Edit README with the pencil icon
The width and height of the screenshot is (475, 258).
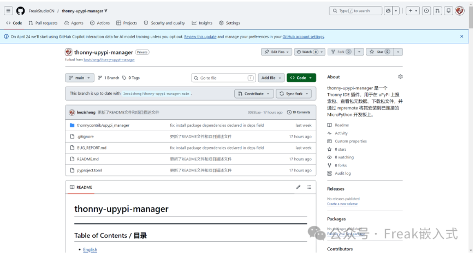point(299,187)
